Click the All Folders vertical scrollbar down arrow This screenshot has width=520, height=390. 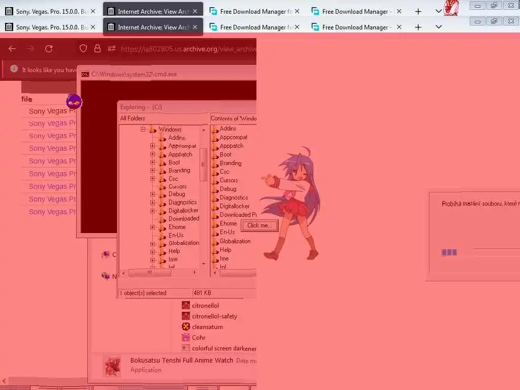(x=204, y=264)
